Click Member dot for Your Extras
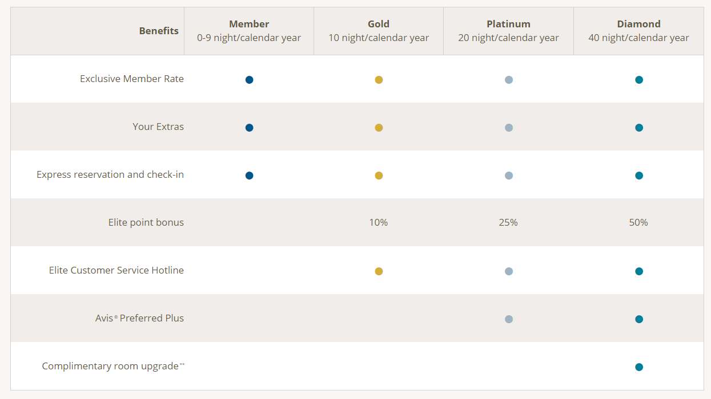711x399 pixels. click(x=249, y=128)
